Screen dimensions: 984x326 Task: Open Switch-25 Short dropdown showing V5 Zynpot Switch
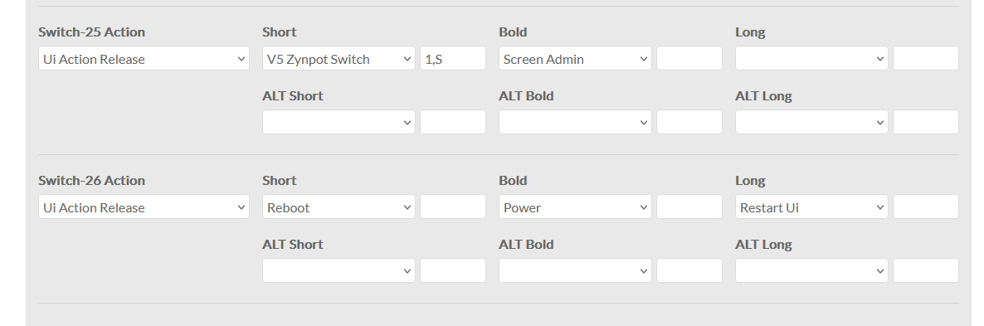[339, 59]
